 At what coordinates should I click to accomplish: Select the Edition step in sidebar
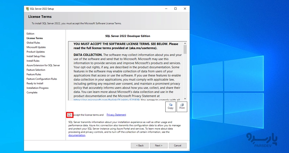pyautogui.click(x=30, y=33)
